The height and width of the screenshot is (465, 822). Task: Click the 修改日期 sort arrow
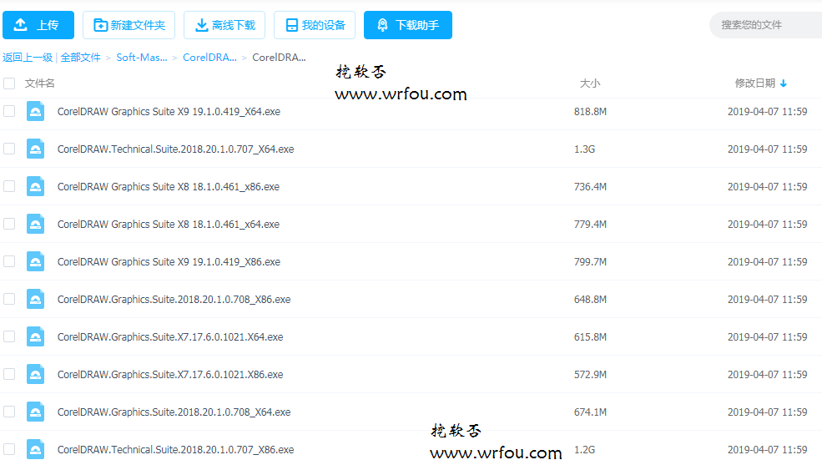tap(784, 83)
